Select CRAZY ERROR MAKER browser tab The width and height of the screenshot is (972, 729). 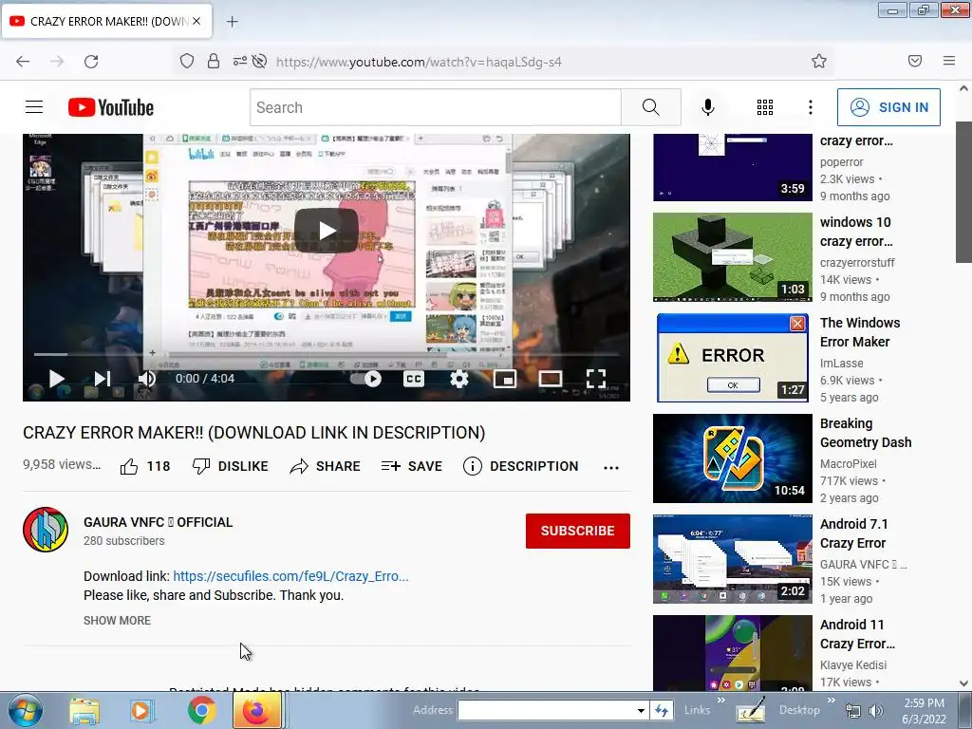[105, 22]
